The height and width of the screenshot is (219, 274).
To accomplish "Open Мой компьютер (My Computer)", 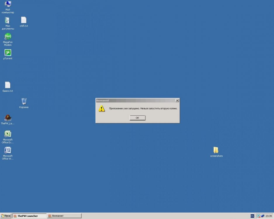I will click(8, 5).
